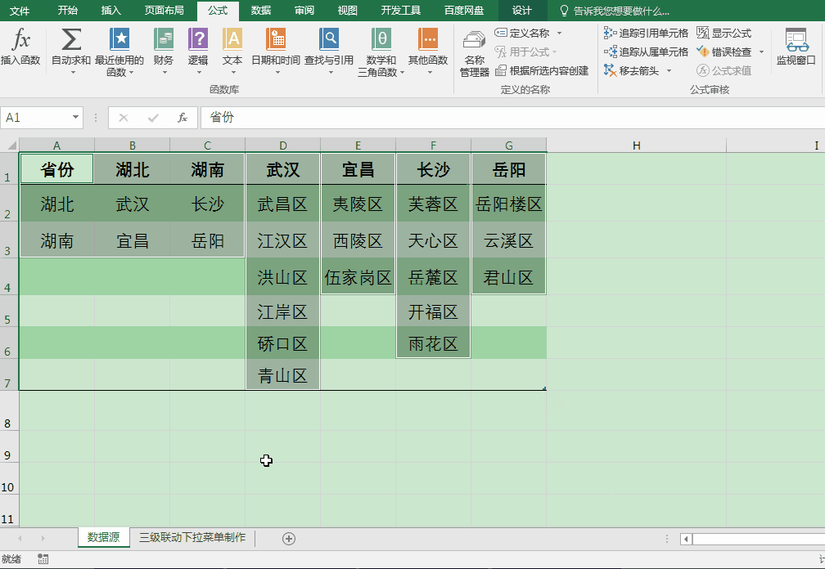Click Error Checking (错误检查)
Viewport: 825px width, 569px height.
click(x=724, y=52)
